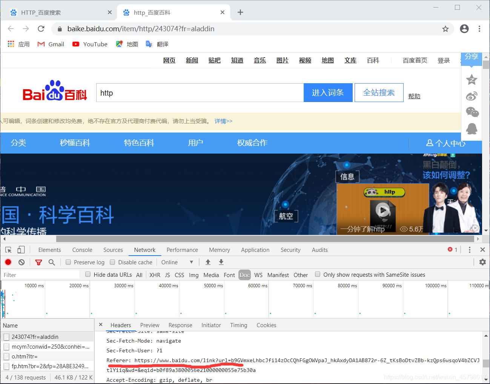Focus the Baike search box containing http
Viewport: 490px width, 384px height.
200,93
